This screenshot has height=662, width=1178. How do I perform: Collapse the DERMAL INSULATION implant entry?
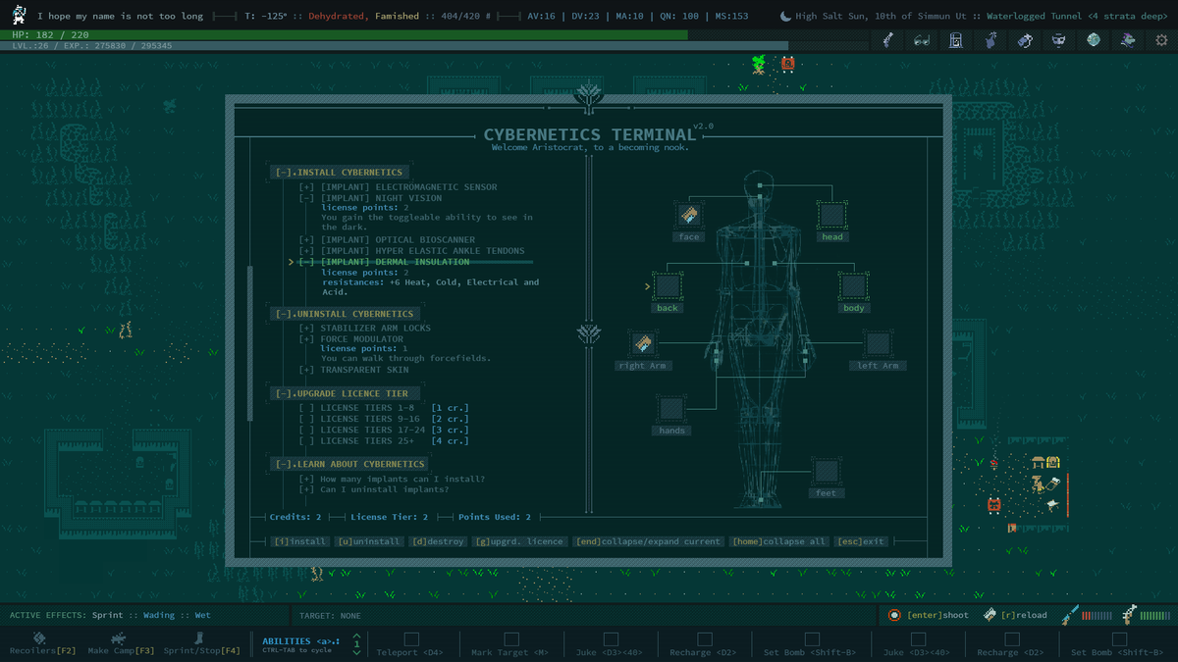[306, 263]
